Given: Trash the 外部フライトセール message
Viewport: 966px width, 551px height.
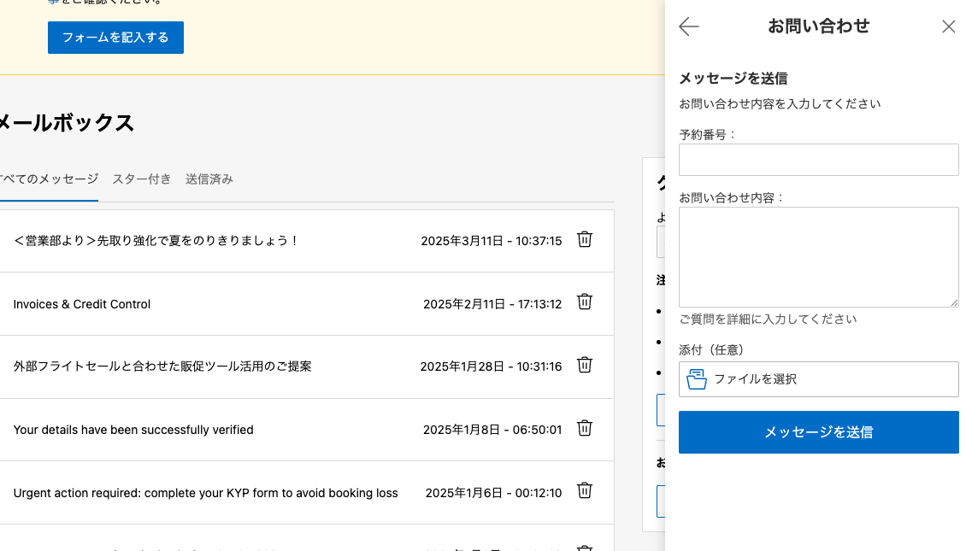Looking at the screenshot, I should (x=585, y=366).
